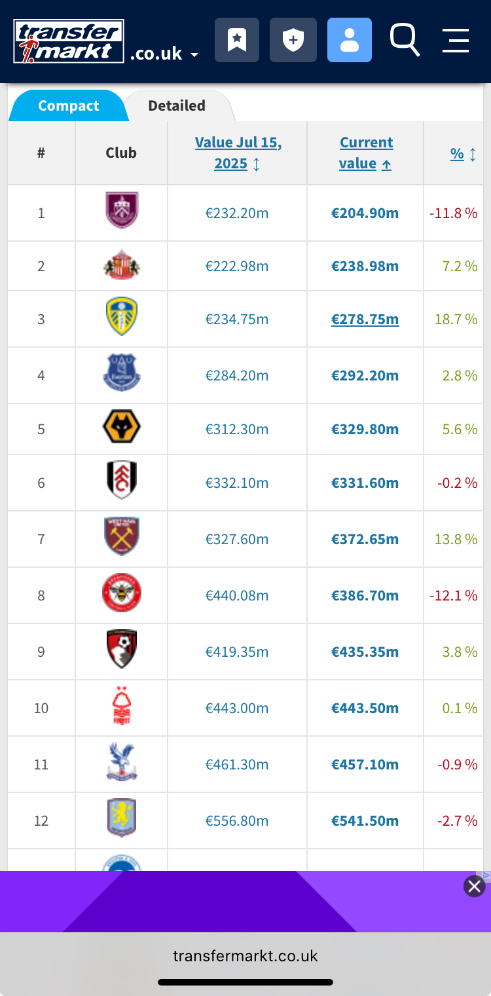Open the bookmark star icon in header
The image size is (491, 996).
[237, 40]
